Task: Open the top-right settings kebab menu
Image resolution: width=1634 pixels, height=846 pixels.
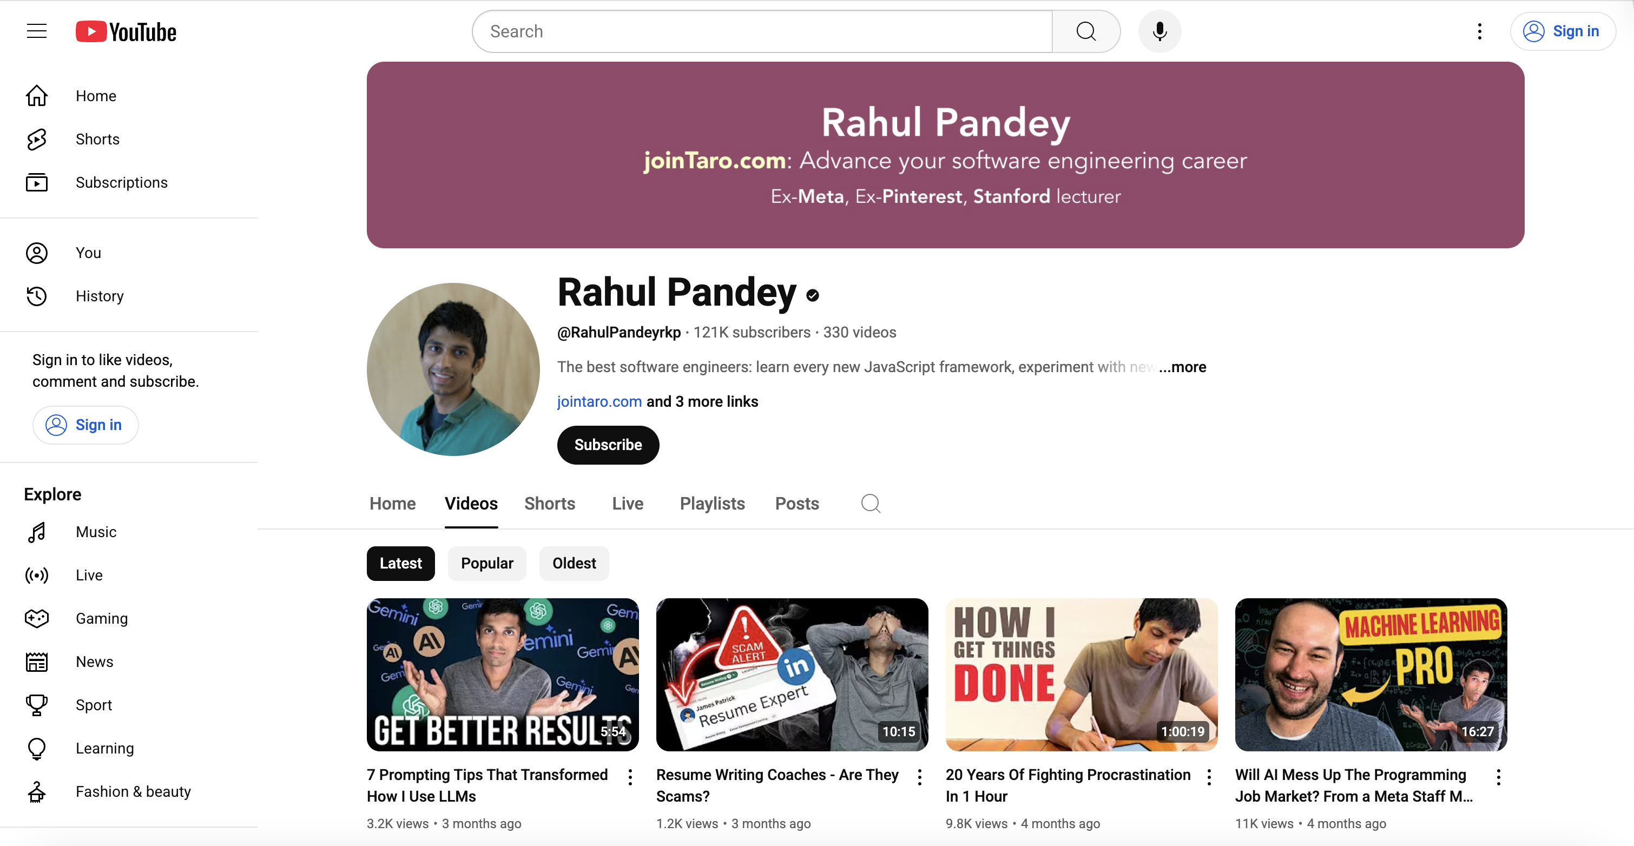Action: tap(1479, 31)
